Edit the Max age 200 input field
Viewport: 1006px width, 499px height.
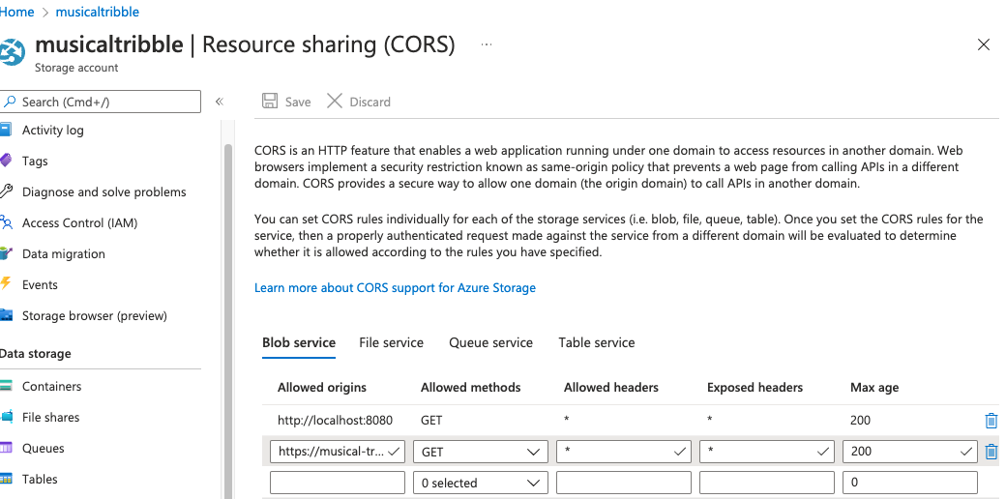click(910, 452)
